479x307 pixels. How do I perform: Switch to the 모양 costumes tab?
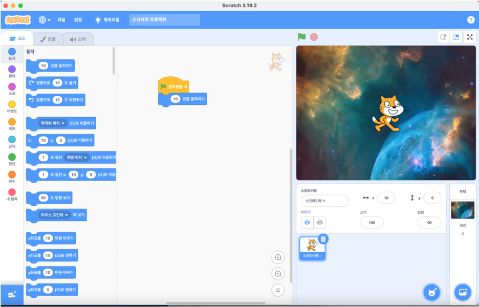(48, 39)
